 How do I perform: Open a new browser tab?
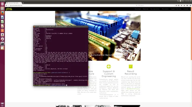tap(23, 3)
